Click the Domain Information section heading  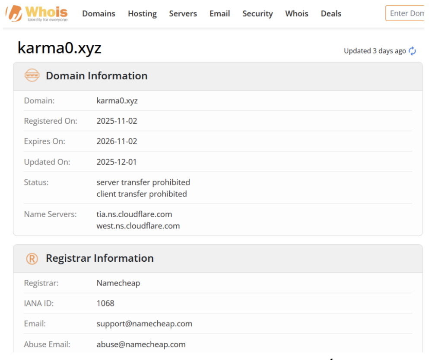(x=96, y=75)
